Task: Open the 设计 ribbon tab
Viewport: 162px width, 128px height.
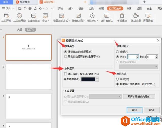Action: (81, 8)
